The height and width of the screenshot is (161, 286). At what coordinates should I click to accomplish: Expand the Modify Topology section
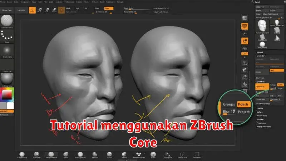pos(263,104)
